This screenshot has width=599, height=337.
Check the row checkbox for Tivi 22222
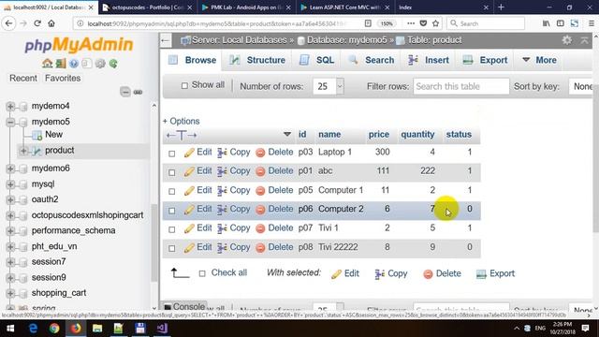pos(172,248)
